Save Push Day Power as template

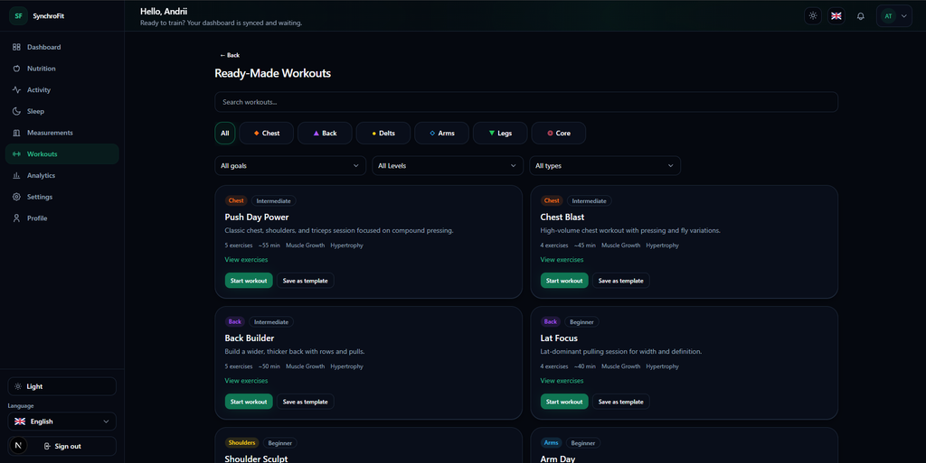(306, 281)
